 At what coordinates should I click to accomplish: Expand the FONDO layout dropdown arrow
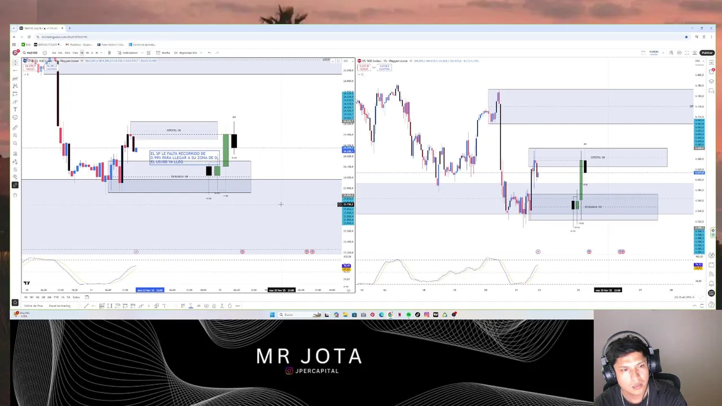663,53
